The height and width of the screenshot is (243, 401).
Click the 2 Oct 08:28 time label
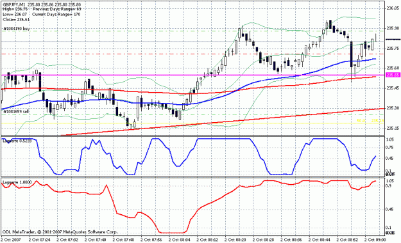point(264,240)
